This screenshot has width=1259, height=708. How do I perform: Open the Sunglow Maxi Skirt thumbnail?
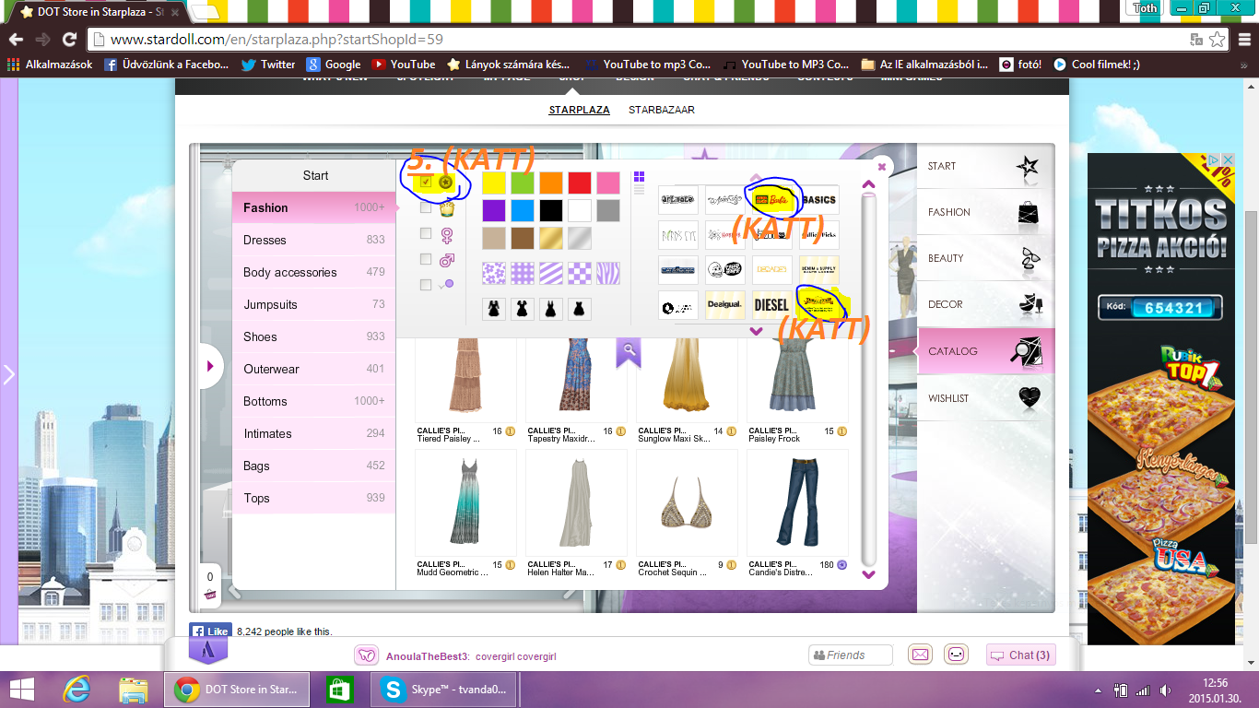[687, 378]
